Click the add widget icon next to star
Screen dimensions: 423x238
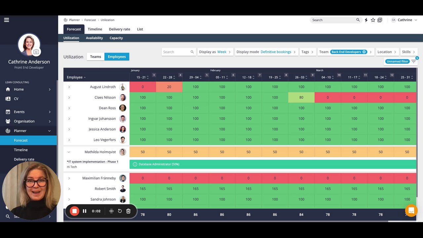(380, 20)
